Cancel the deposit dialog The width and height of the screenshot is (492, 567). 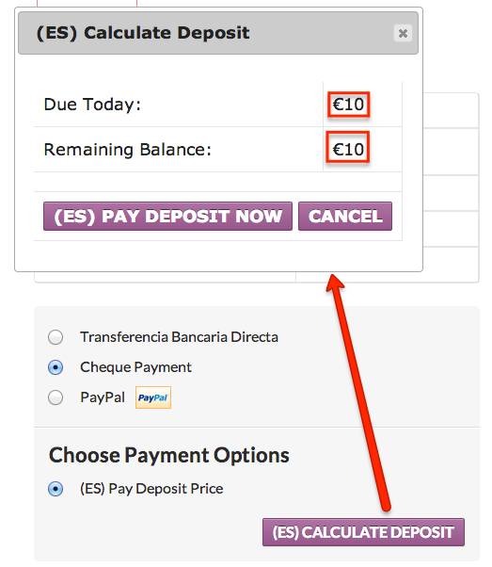pyautogui.click(x=345, y=217)
